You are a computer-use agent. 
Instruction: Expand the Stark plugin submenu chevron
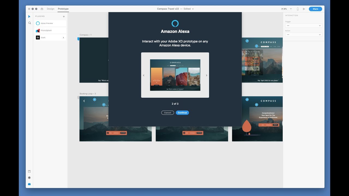tap(64, 38)
